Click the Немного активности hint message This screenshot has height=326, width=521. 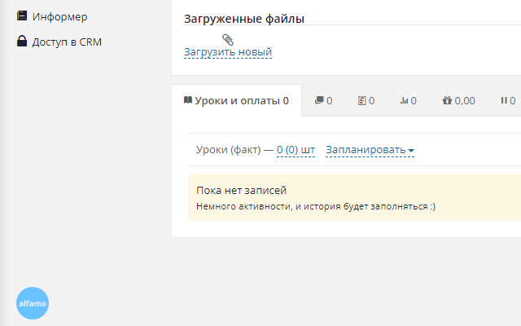pyautogui.click(x=316, y=206)
